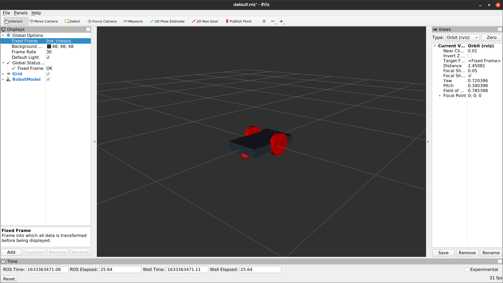
Task: Click the Pitch value 0.340398
Action: tap(478, 86)
